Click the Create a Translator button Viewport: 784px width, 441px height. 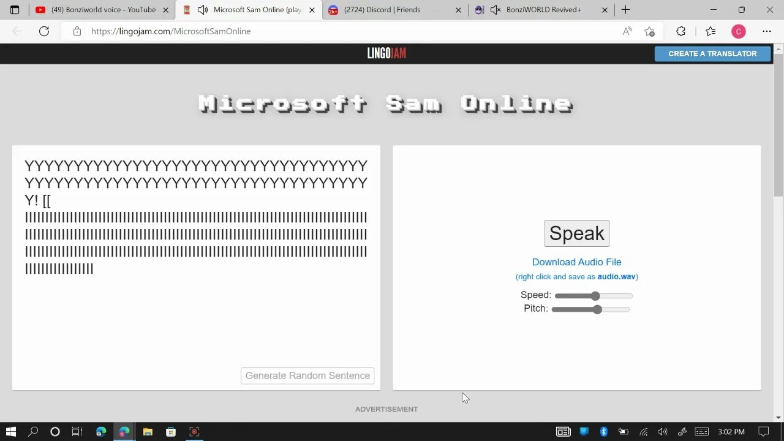[x=712, y=54]
